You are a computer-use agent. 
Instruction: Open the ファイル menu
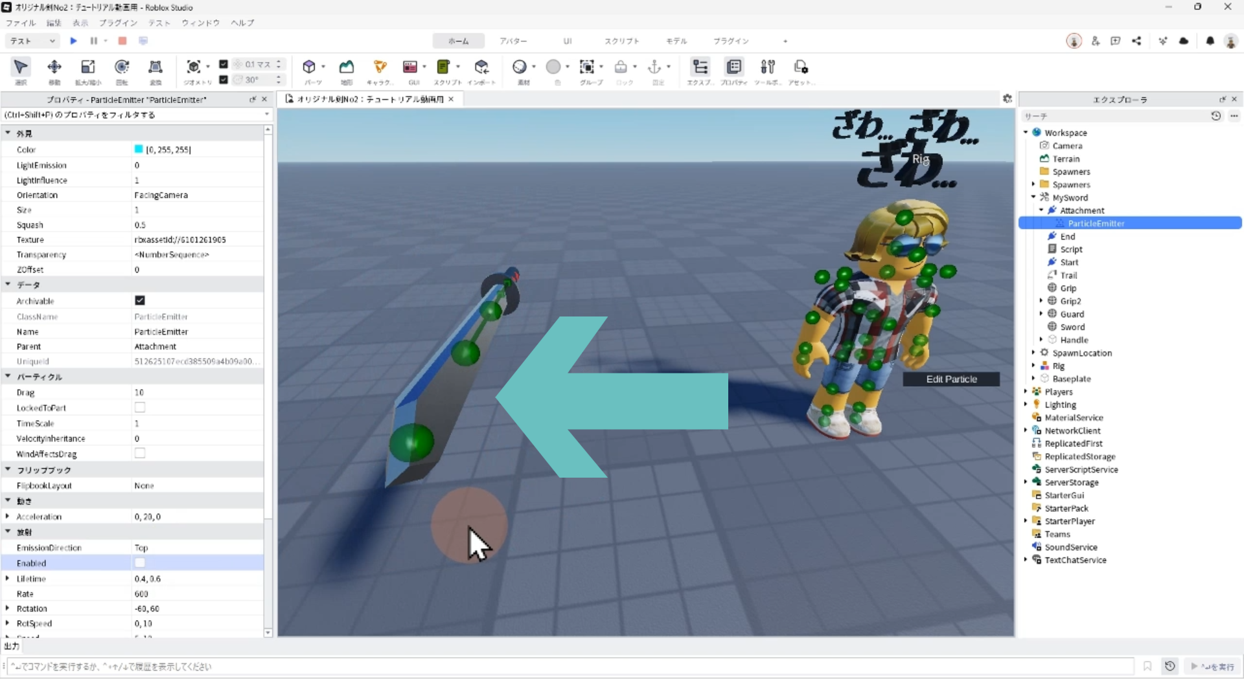[x=21, y=23]
